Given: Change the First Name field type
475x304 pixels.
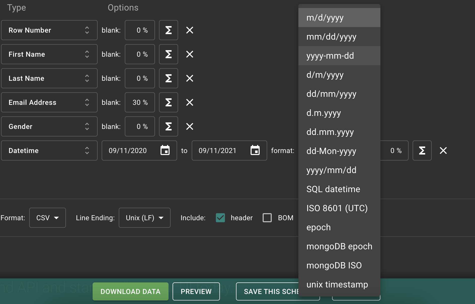Looking at the screenshot, I should pyautogui.click(x=49, y=54).
